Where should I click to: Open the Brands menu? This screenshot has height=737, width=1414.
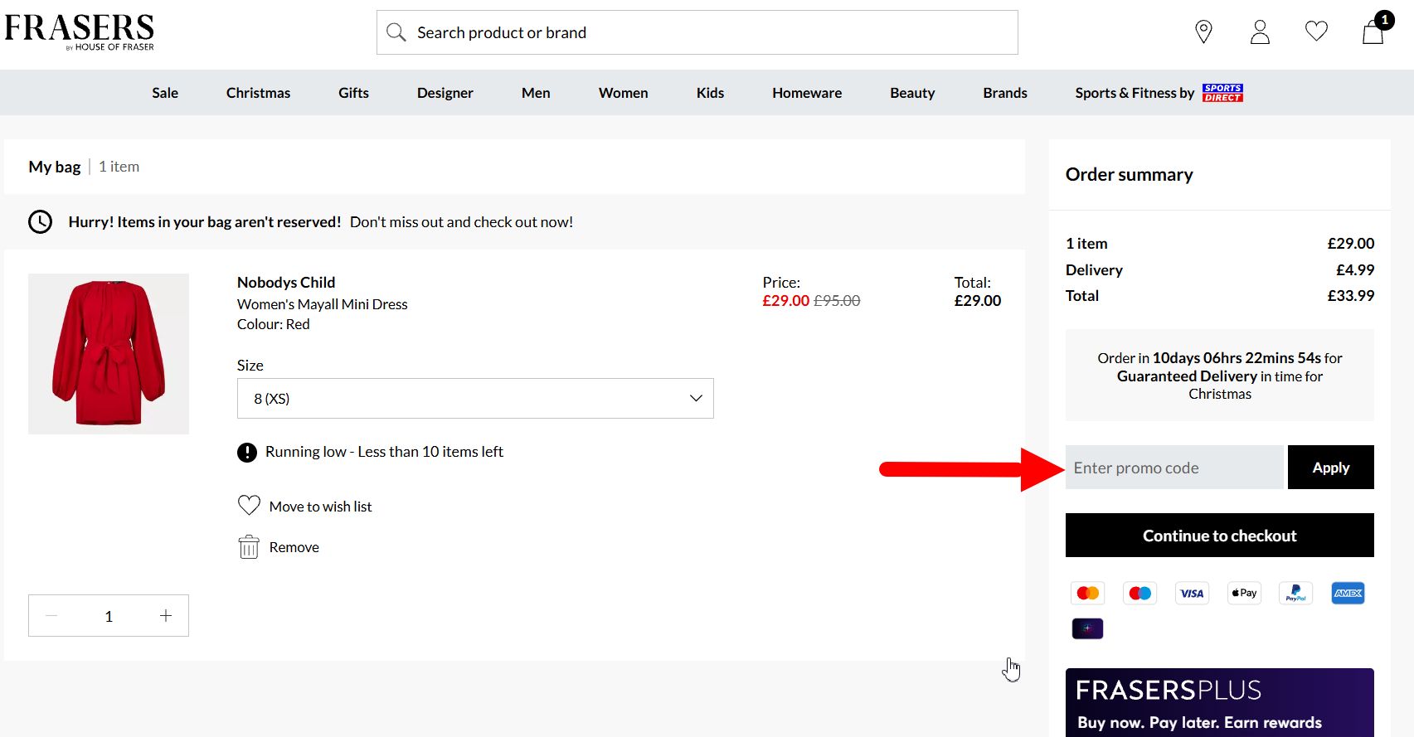(1005, 93)
